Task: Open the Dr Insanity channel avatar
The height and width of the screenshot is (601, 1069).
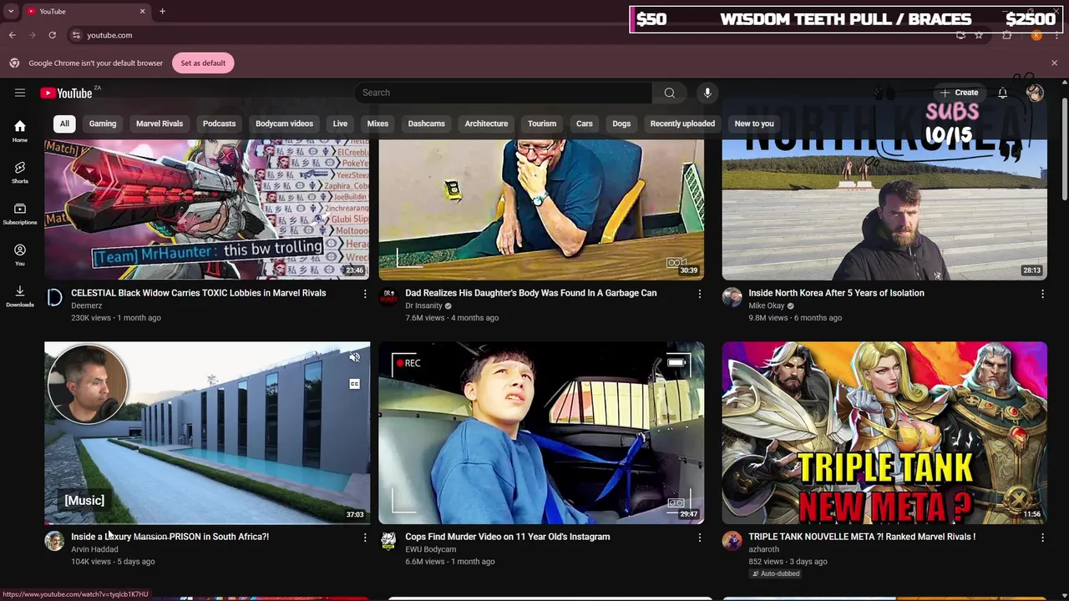Action: [388, 298]
